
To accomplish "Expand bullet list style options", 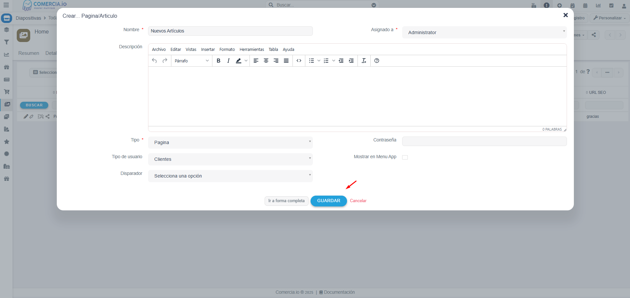I will [x=319, y=61].
